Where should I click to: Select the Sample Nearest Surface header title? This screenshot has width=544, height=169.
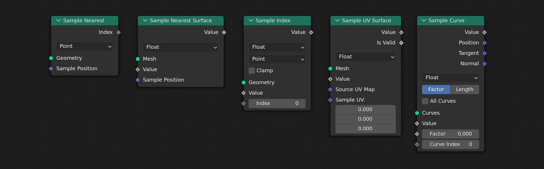coord(181,20)
